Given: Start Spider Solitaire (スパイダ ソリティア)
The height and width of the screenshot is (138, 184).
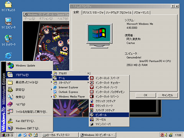Looking at the screenshot, I should (x=109, y=110).
